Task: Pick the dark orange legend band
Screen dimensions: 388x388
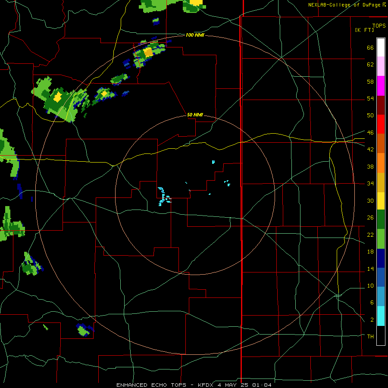Action: pyautogui.click(x=381, y=144)
